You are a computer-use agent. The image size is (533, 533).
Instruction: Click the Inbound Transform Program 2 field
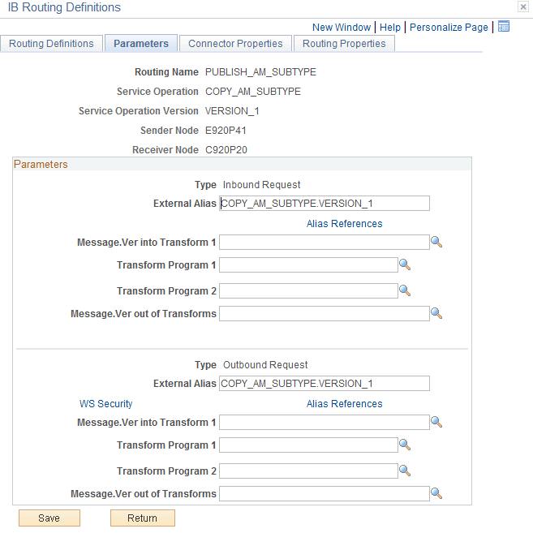pos(308,291)
